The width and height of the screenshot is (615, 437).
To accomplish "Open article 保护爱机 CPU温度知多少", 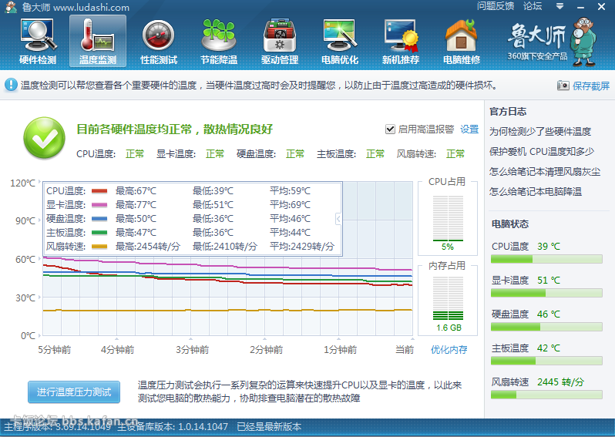I will point(541,151).
